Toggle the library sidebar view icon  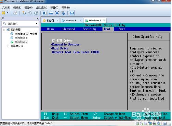pos(45,13)
